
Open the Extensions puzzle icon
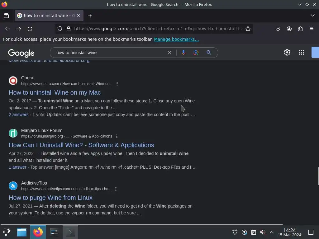point(300,29)
